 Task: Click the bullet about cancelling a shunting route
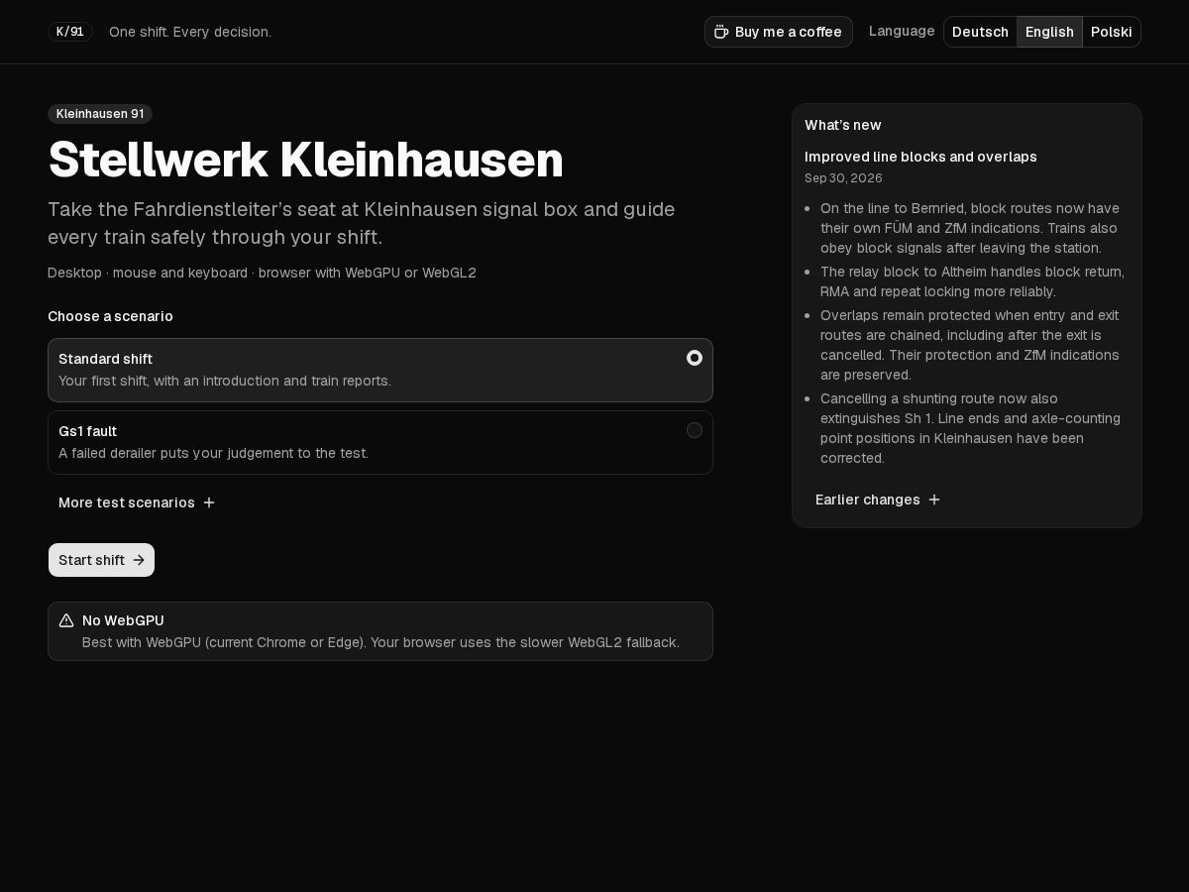(971, 428)
